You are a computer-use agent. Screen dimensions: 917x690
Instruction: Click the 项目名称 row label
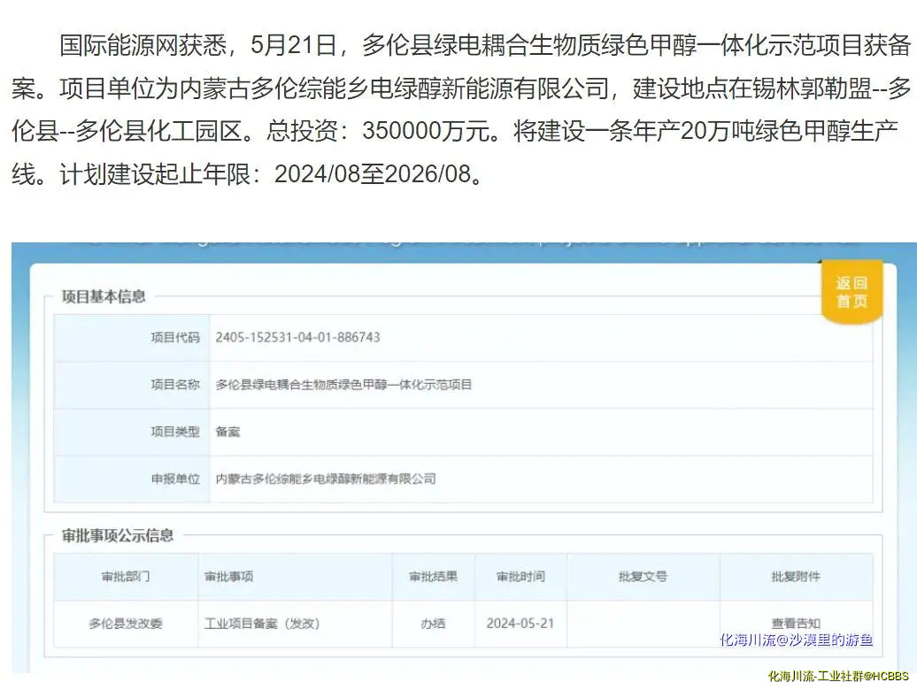point(175,385)
